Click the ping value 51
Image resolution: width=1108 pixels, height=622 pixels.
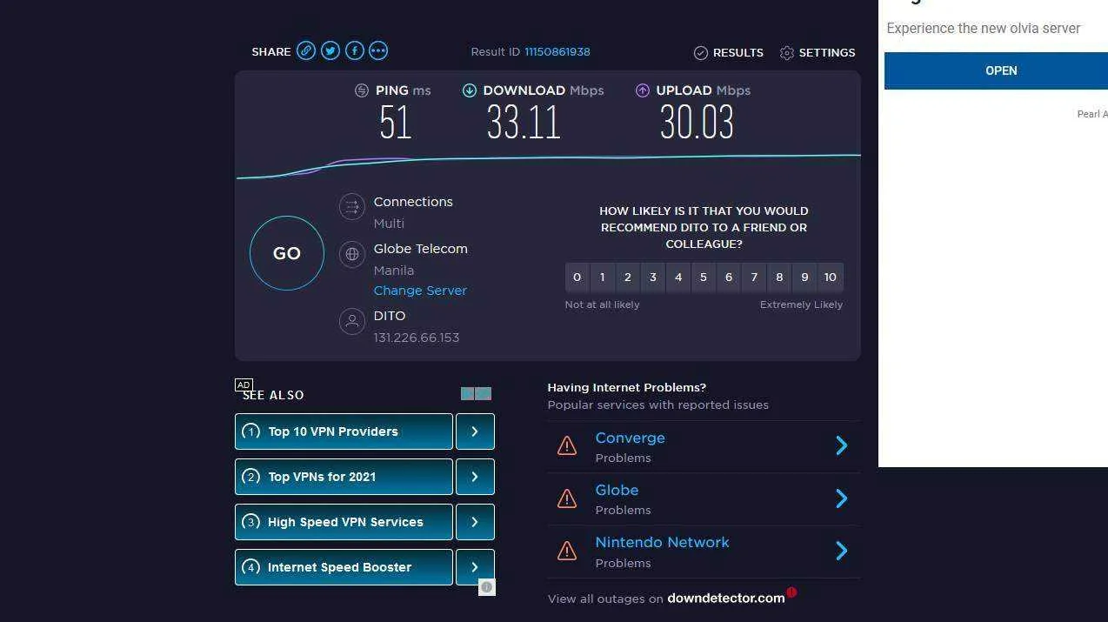396,122
